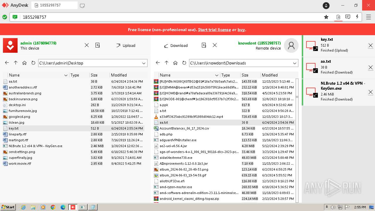Image resolution: width=375 pixels, height=211 pixels.
Task: Delete selected file in remote pane
Action: [x=215, y=45]
